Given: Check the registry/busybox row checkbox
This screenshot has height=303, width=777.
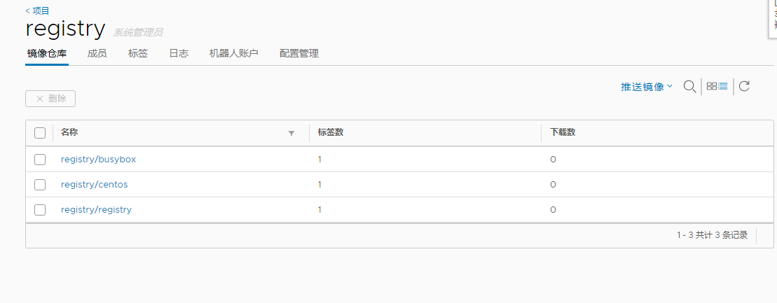Looking at the screenshot, I should (40, 160).
